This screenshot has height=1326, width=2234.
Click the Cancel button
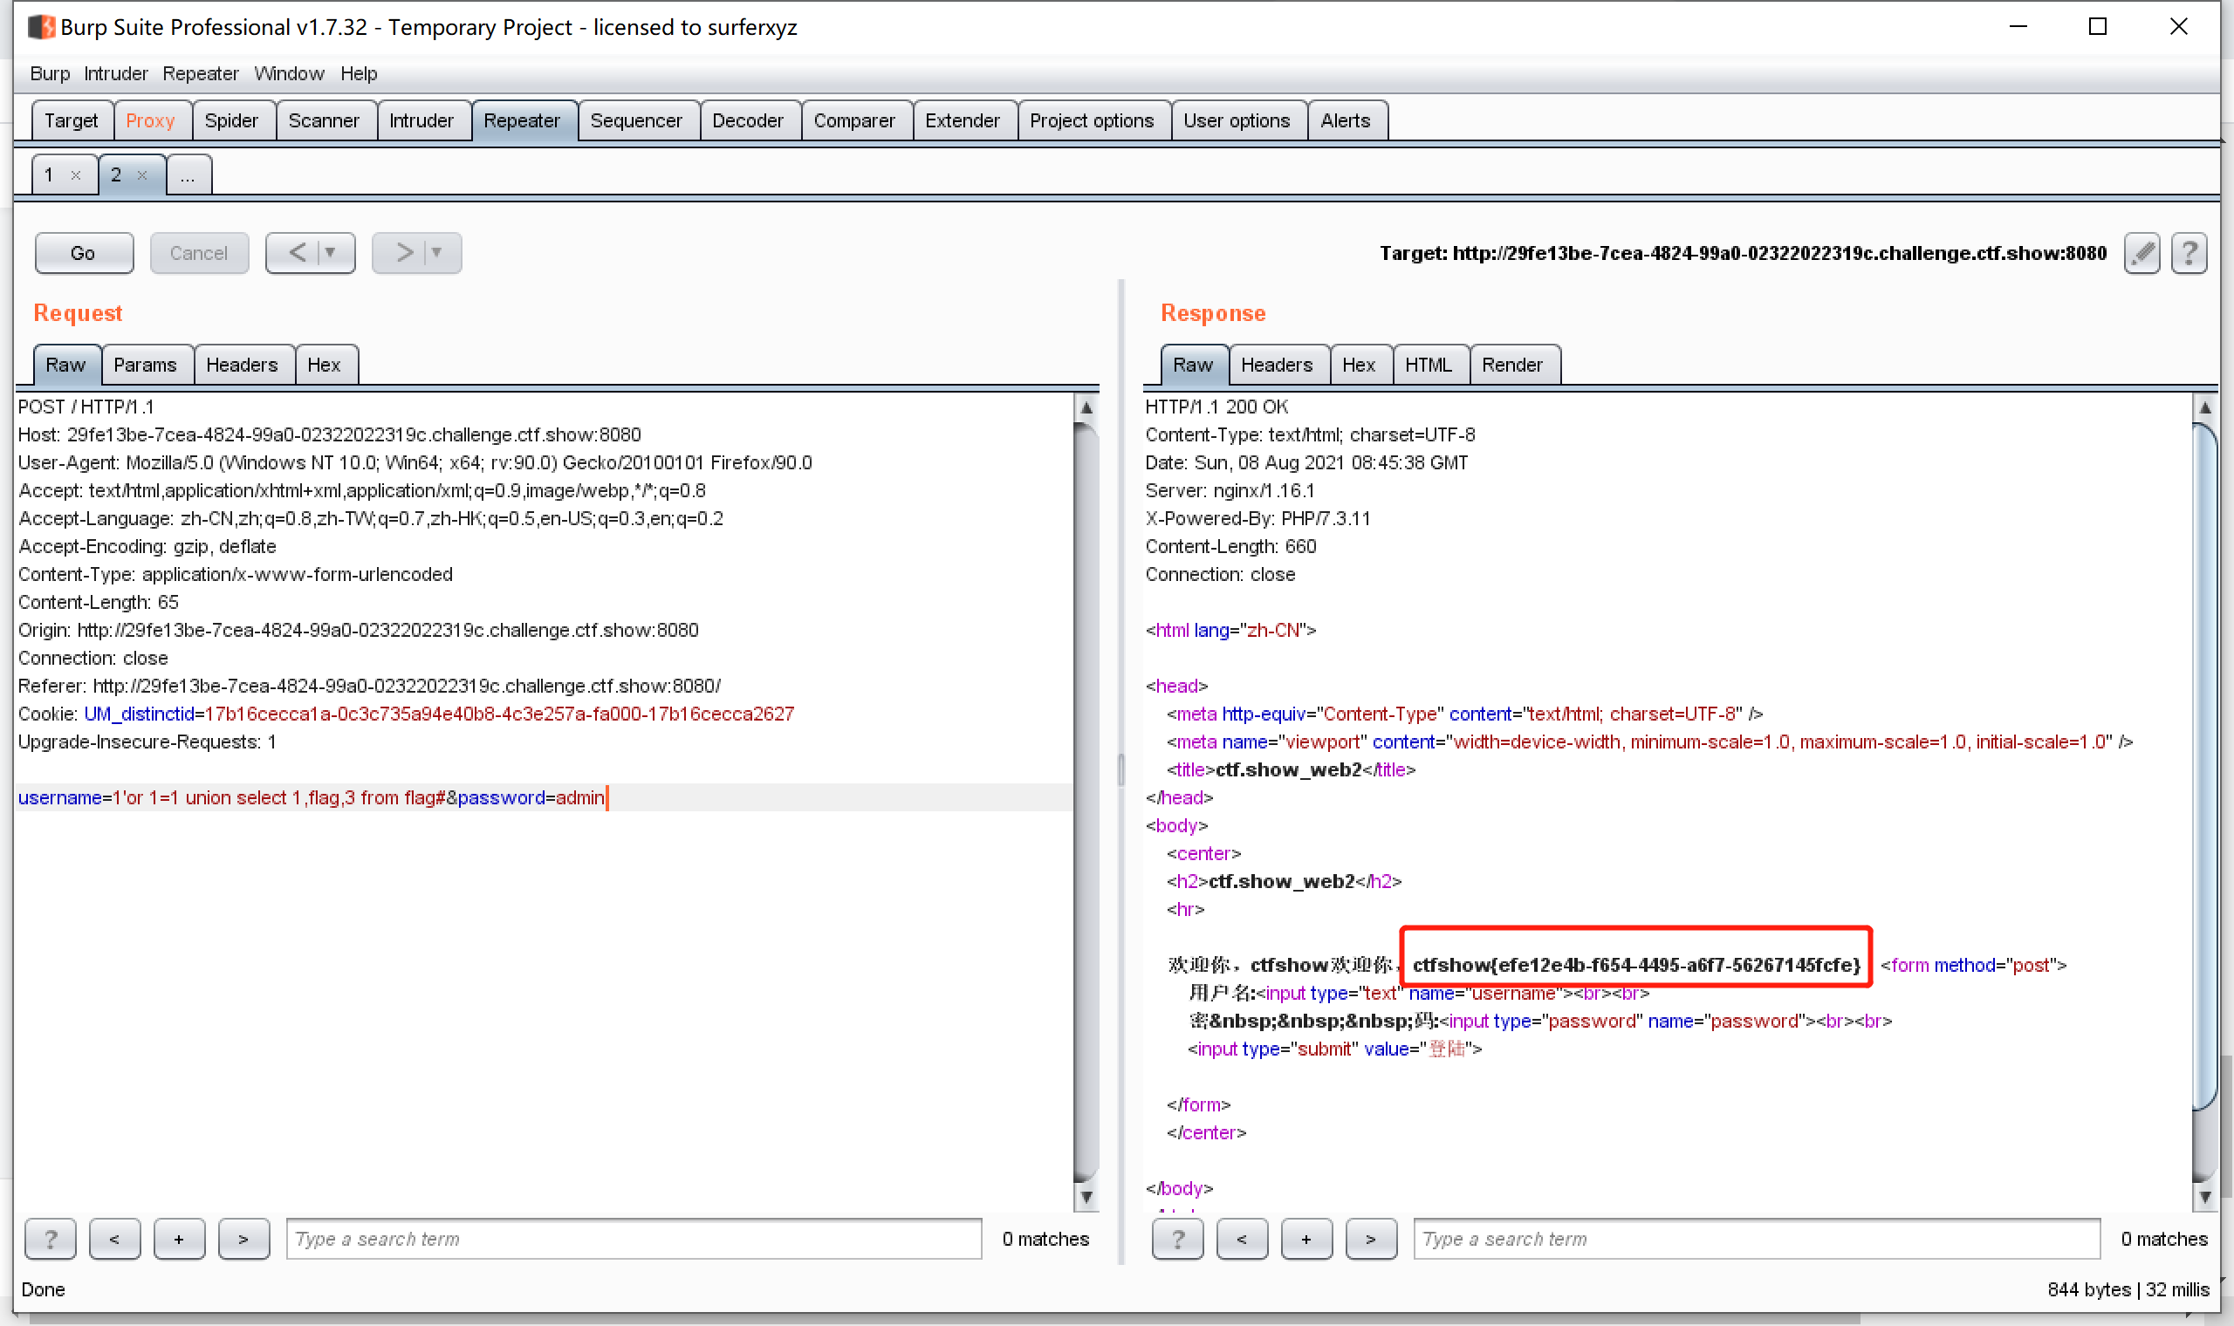click(199, 253)
